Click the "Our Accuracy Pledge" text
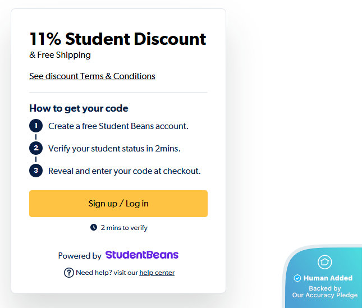This screenshot has width=362, height=308. (x=325, y=295)
